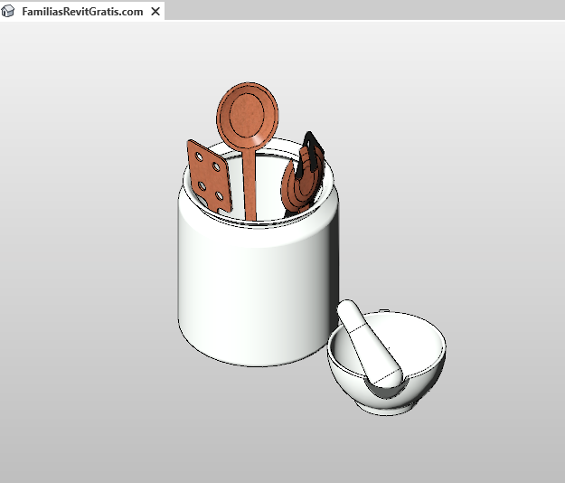
Task: Select the wooden salad fork with black handle
Action: (x=302, y=176)
